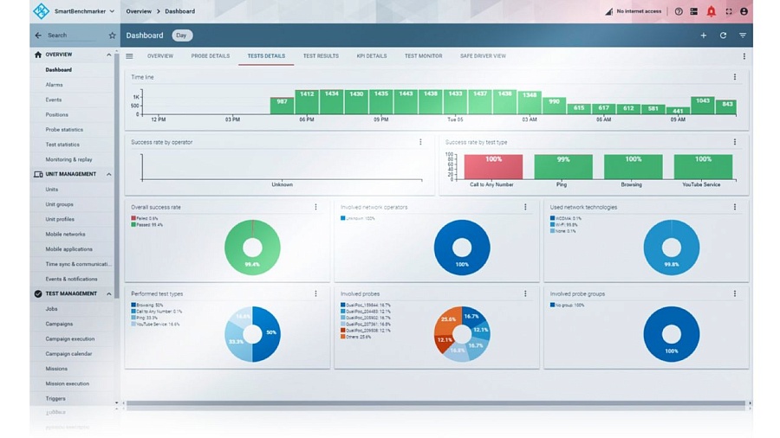
Task: Open Time line panel three-dot menu
Action: 734,77
